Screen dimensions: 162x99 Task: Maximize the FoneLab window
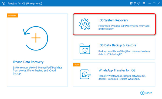(154, 3)
